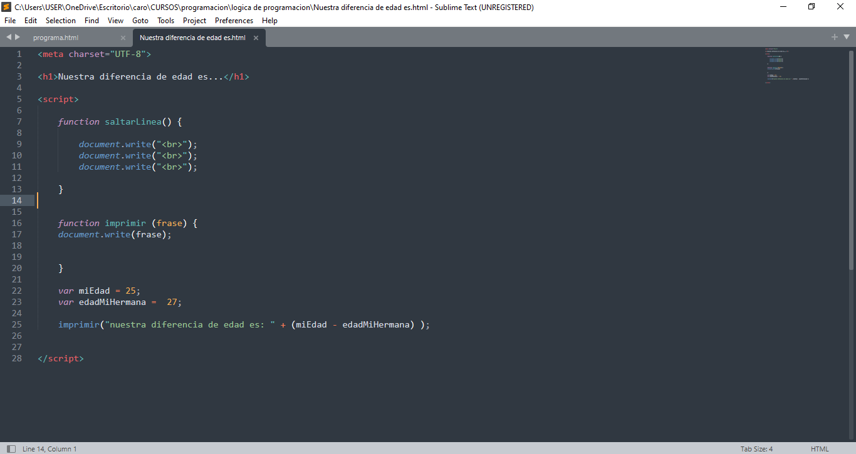The width and height of the screenshot is (856, 454).
Task: Click the variable miEdad on line 22
Action: pos(95,291)
